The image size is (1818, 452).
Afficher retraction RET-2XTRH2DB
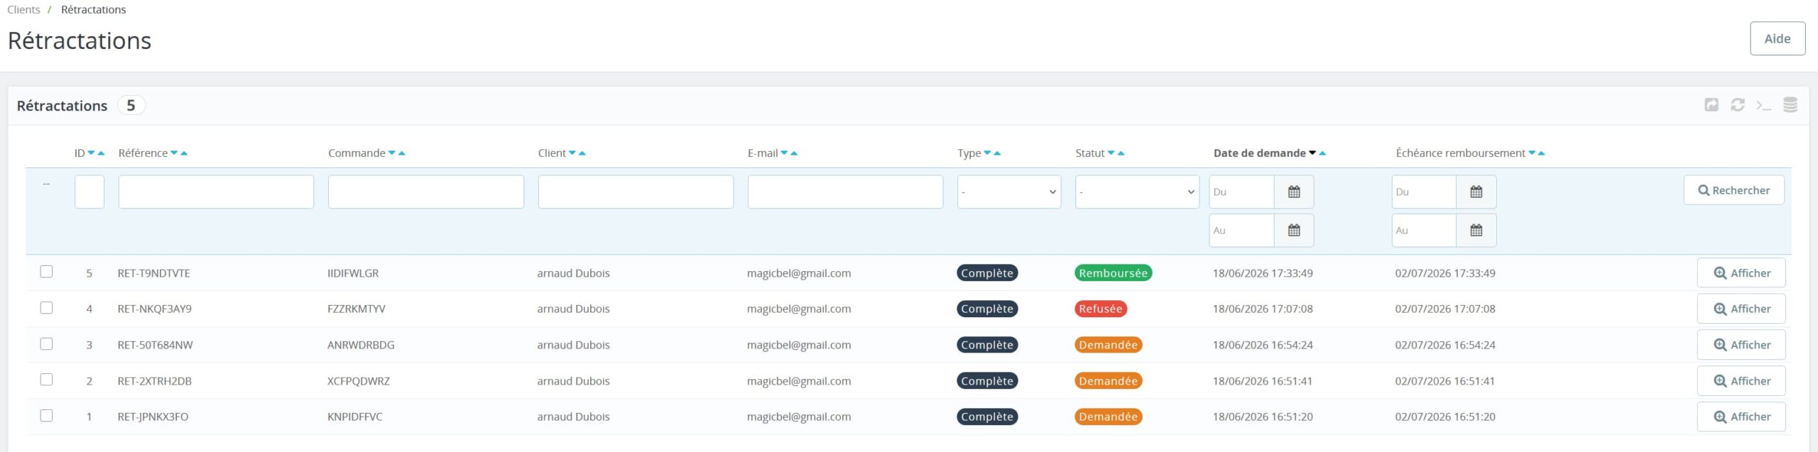click(1741, 381)
